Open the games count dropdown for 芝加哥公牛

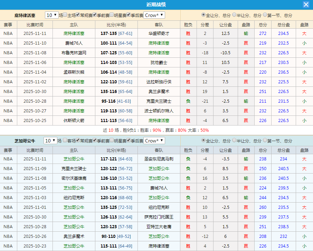pyautogui.click(x=51, y=141)
